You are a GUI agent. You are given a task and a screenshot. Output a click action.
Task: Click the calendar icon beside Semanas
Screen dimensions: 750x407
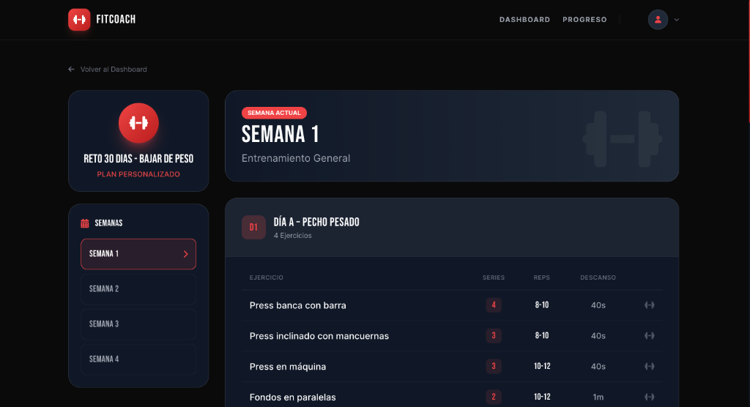[x=85, y=223]
